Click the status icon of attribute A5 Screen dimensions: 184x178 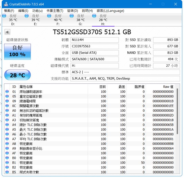[7, 129]
